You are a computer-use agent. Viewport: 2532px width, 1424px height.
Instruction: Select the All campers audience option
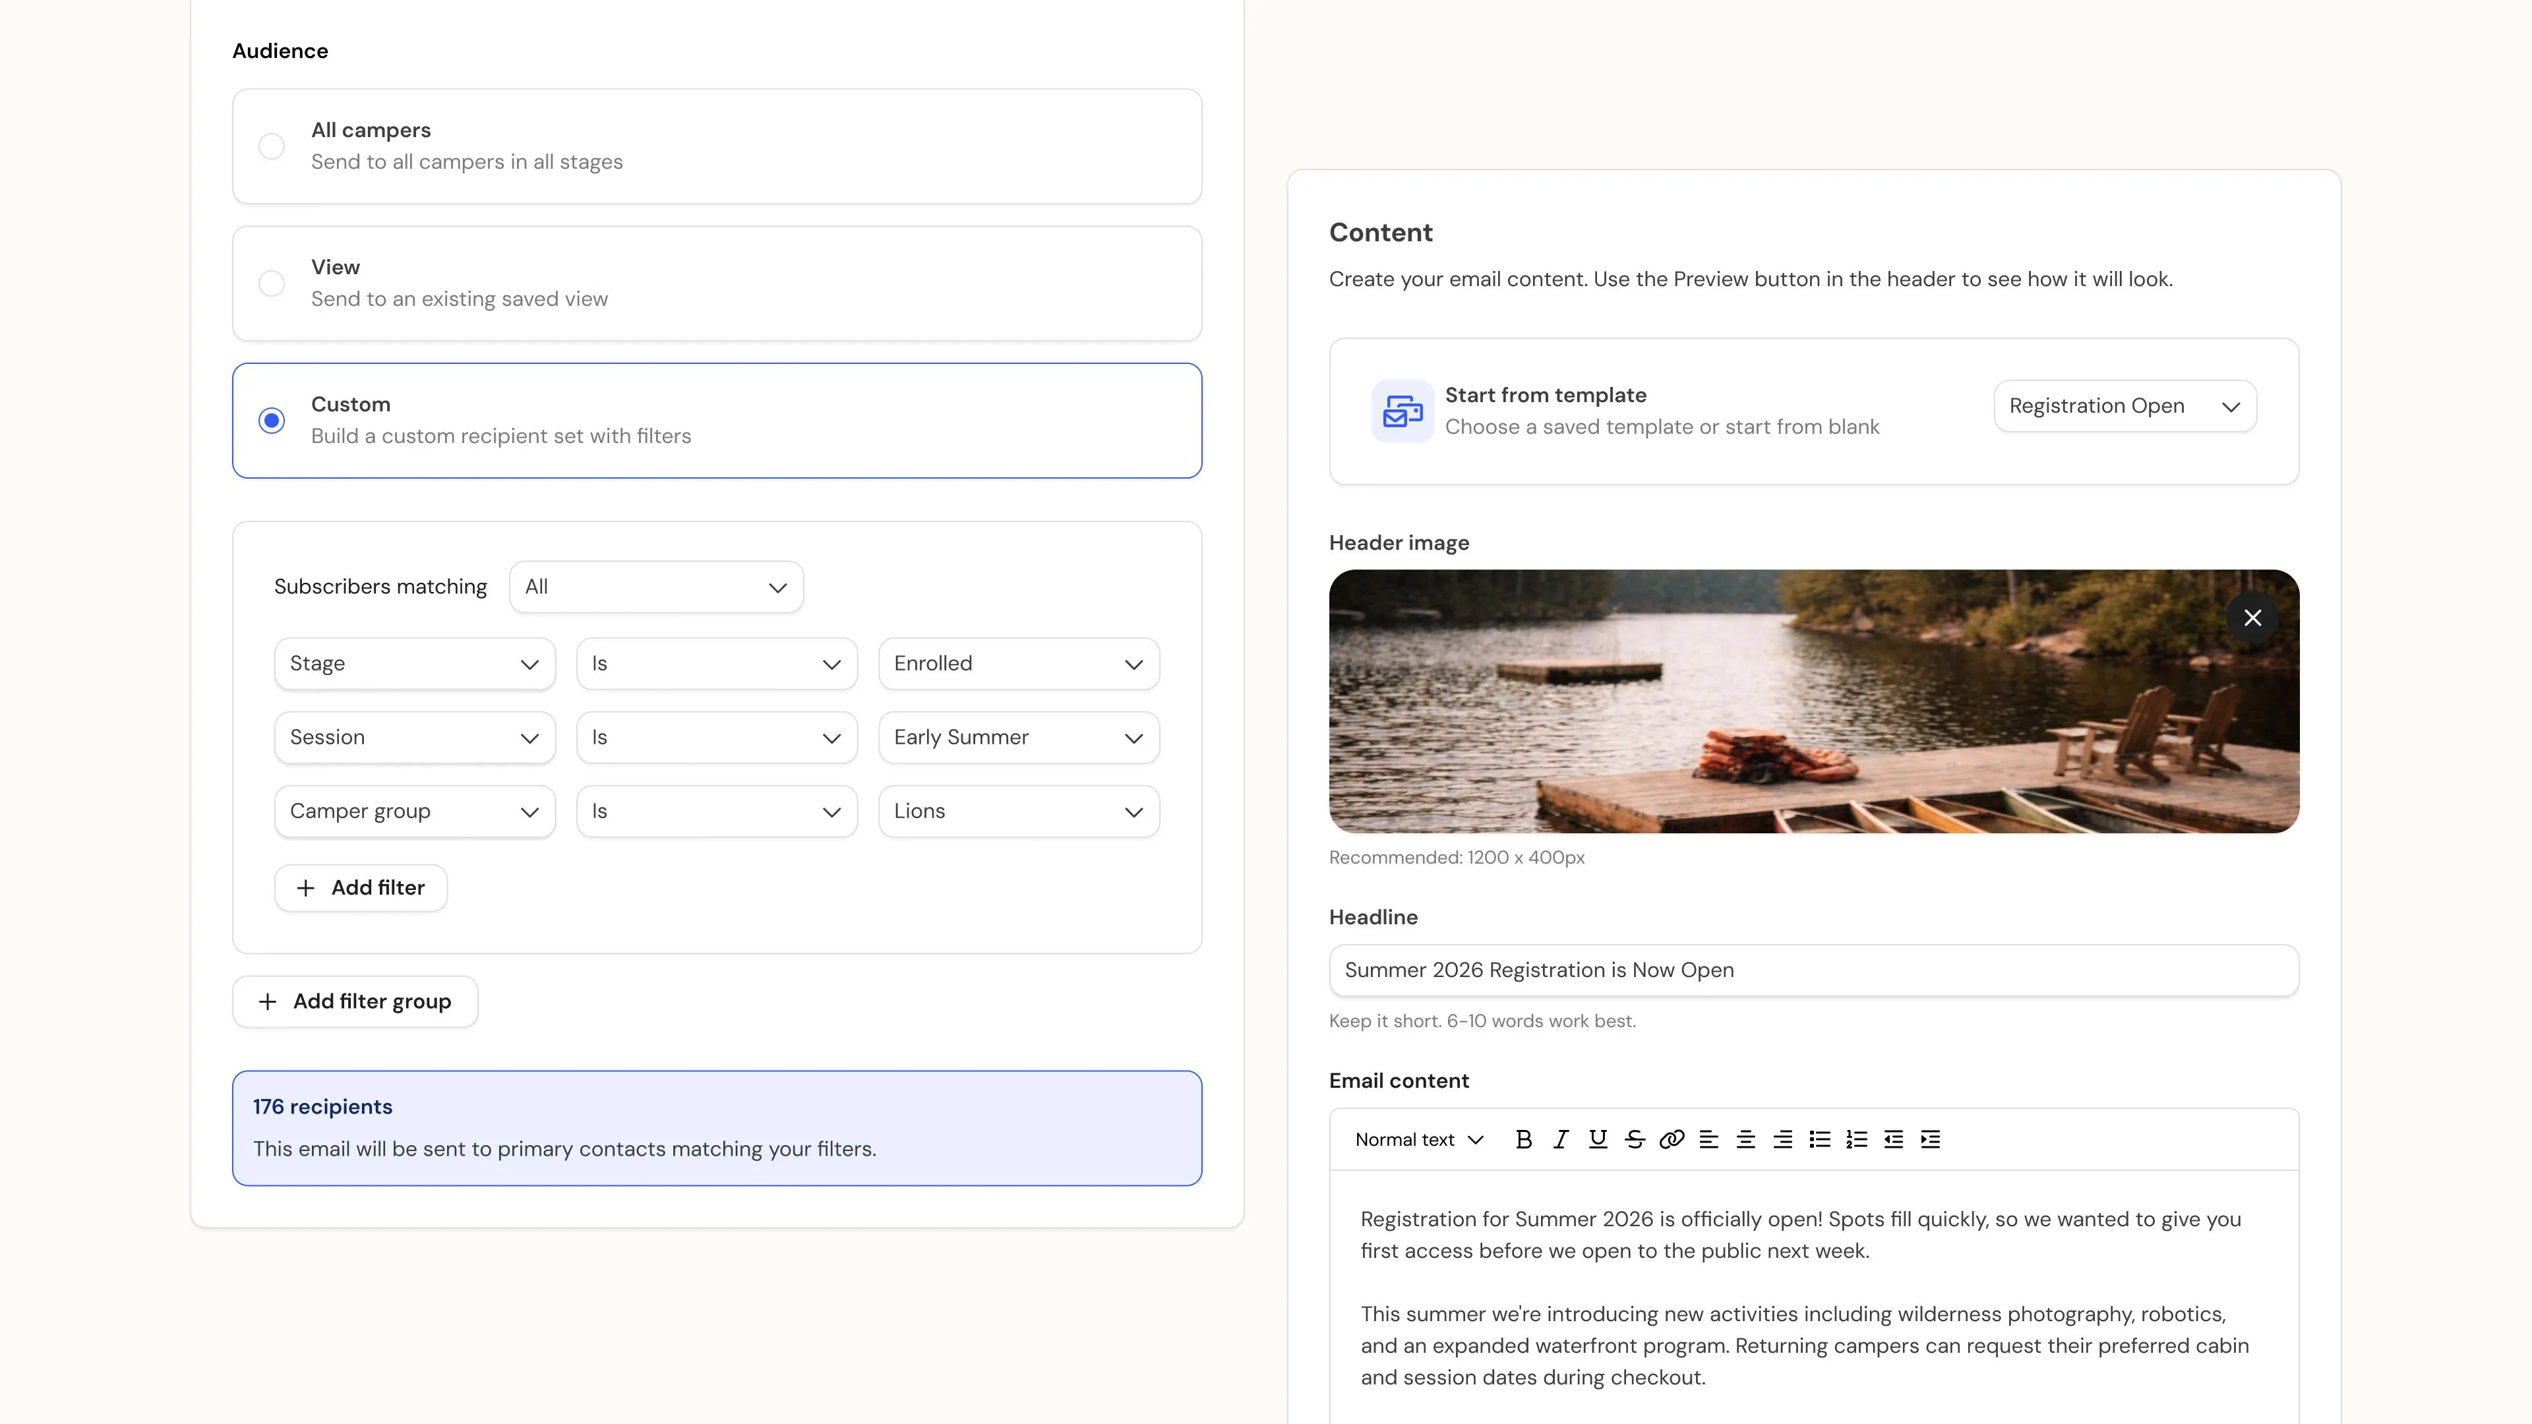coord(717,146)
